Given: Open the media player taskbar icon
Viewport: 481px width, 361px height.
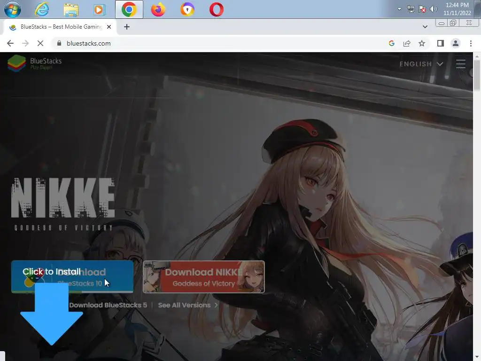Looking at the screenshot, I should tap(100, 10).
